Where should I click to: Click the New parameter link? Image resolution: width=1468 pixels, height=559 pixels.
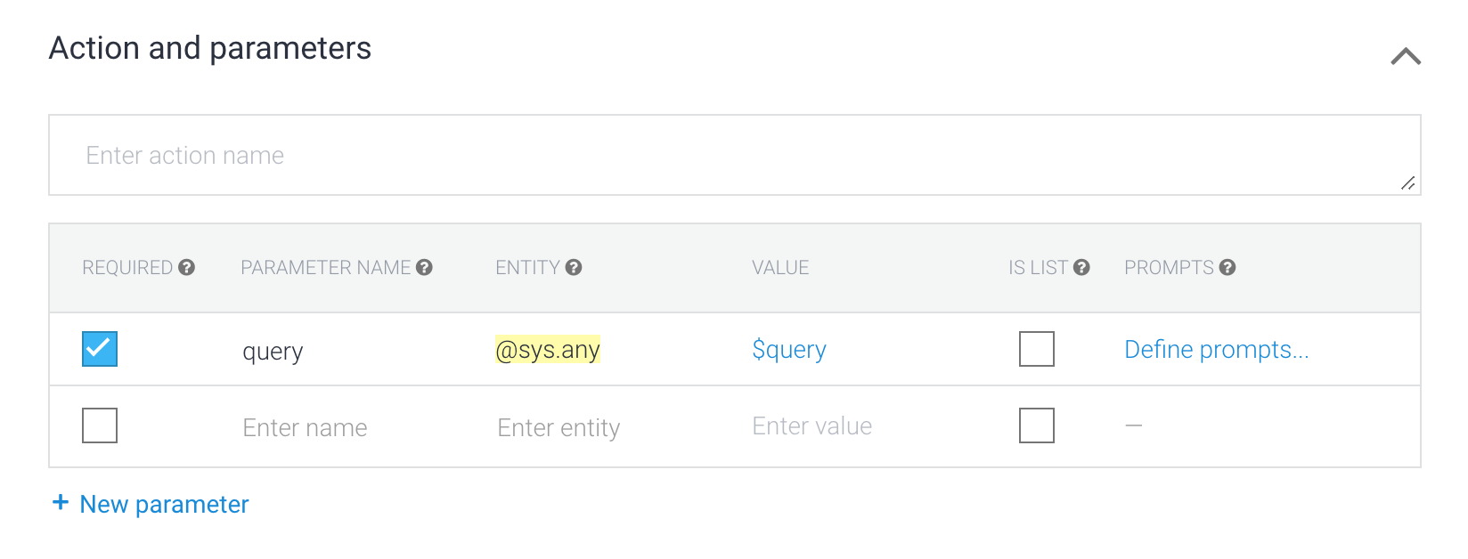coord(164,505)
